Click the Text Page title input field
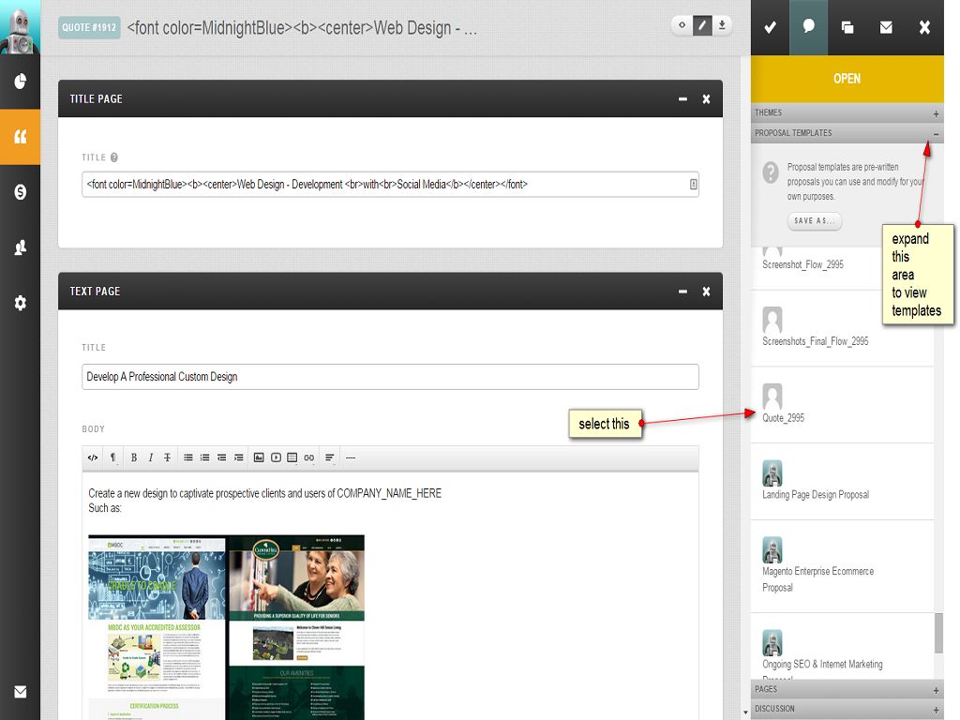The width and height of the screenshot is (960, 720). pos(390,377)
